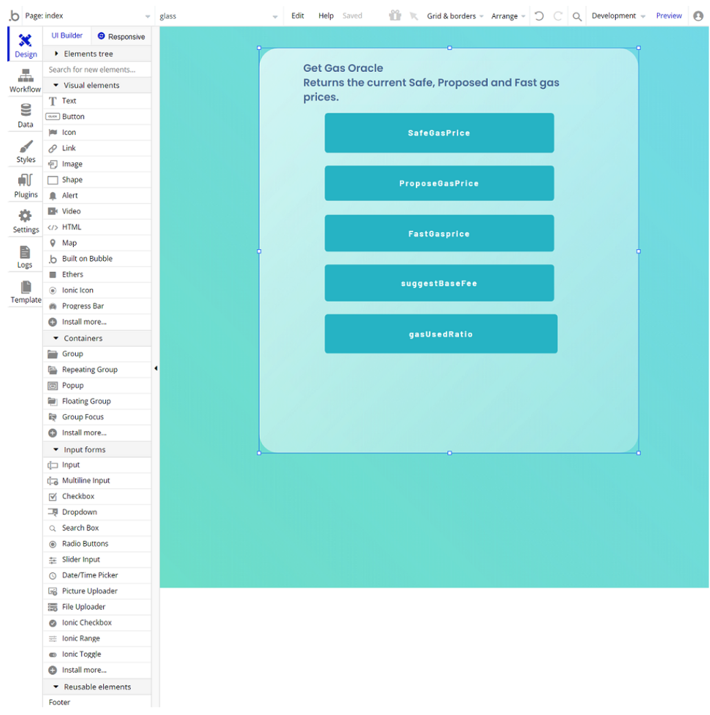Open the Edit menu
The width and height of the screenshot is (710, 715).
[297, 16]
